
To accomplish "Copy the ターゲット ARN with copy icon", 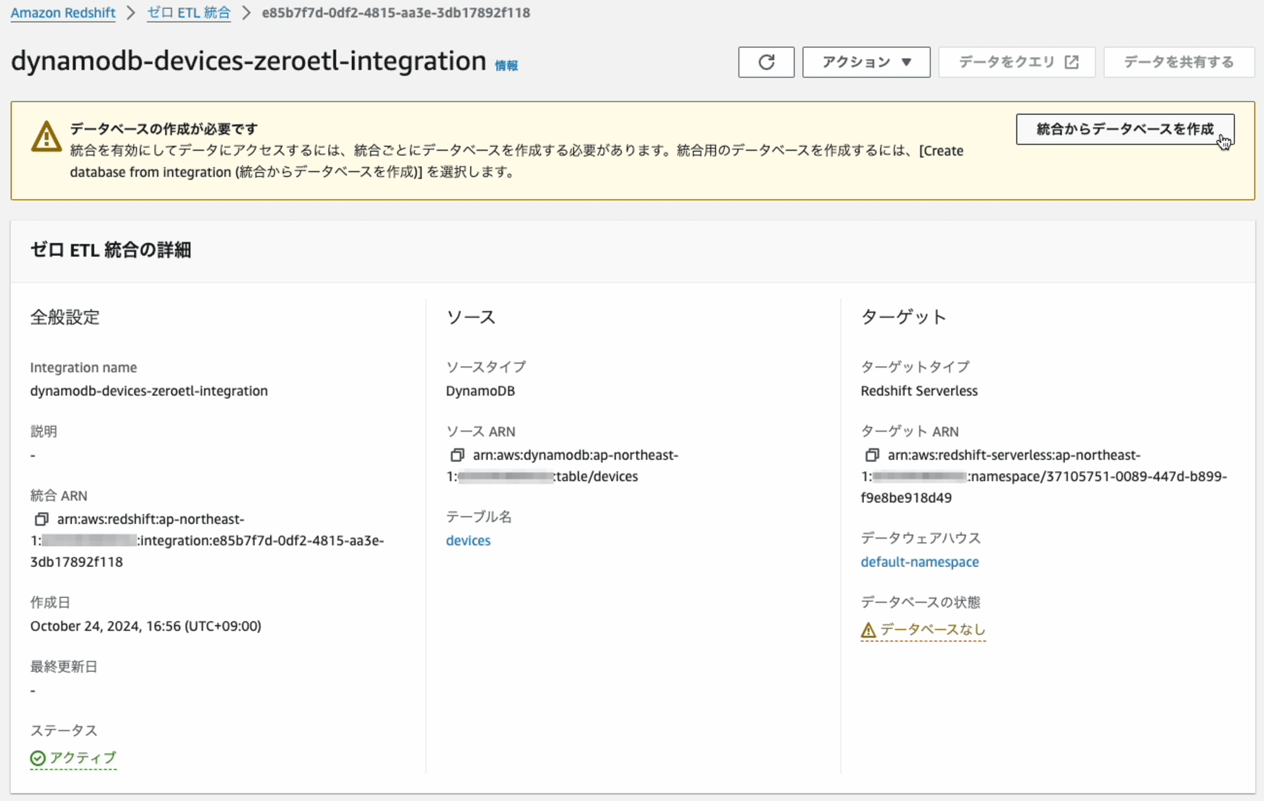I will (x=872, y=455).
